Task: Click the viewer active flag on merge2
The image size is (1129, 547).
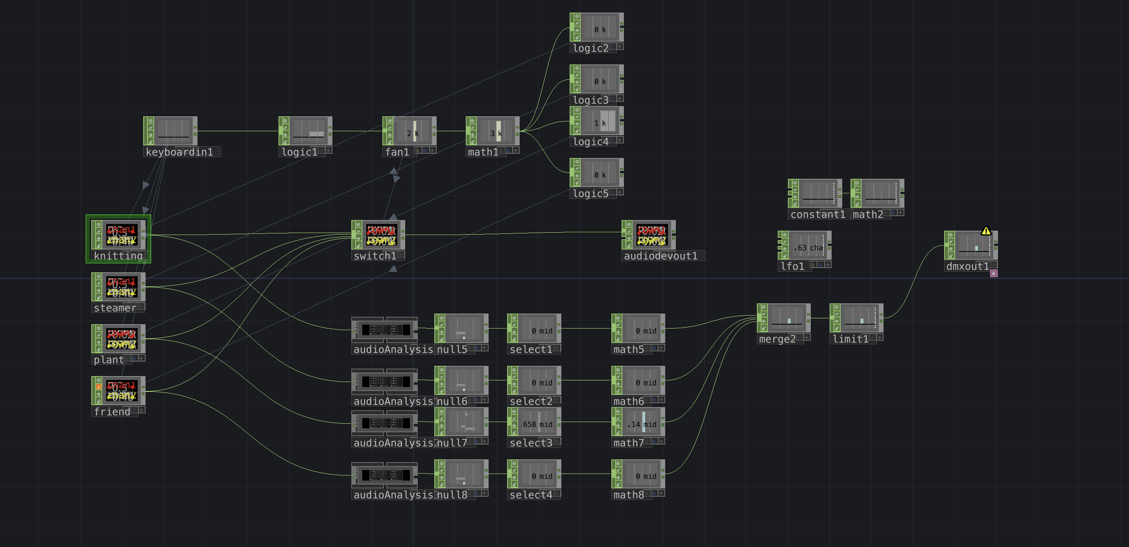Action: pos(764,307)
